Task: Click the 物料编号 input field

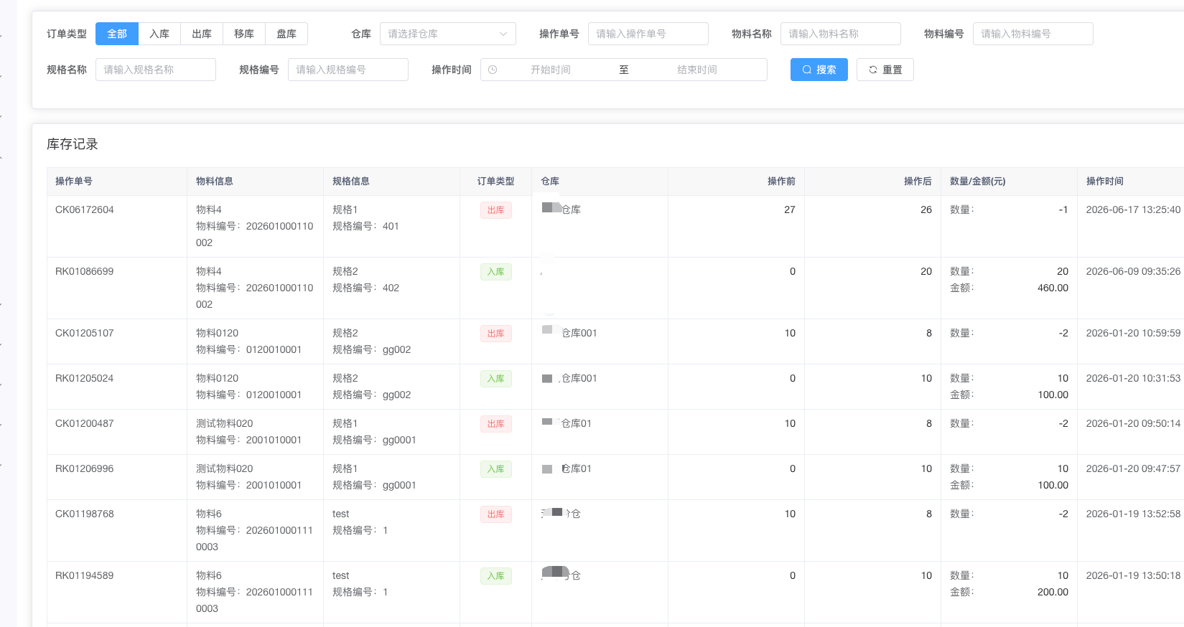Action: (1033, 34)
